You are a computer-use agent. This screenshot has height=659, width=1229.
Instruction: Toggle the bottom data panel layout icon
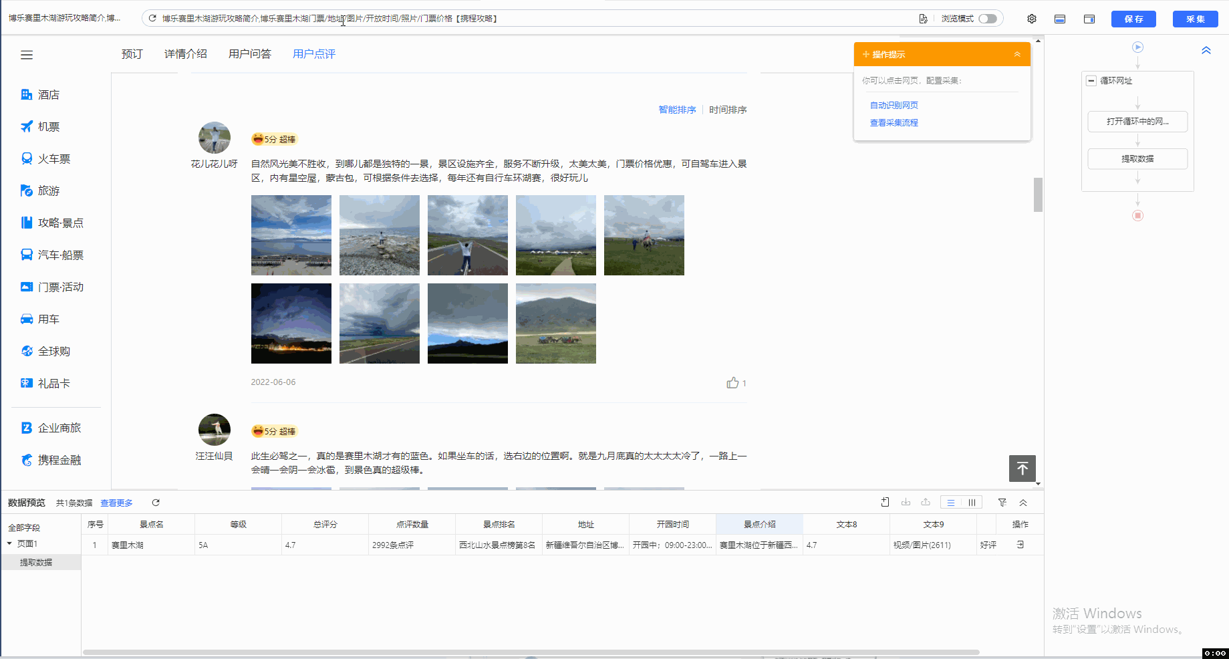click(x=1060, y=19)
